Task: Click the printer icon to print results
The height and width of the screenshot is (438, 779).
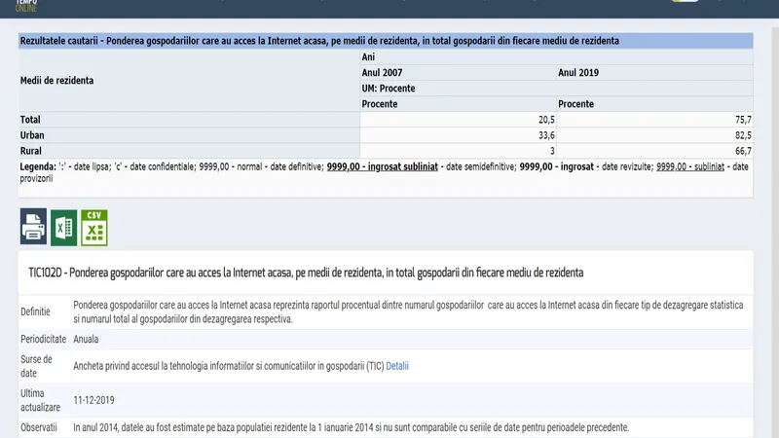Action: coord(33,228)
